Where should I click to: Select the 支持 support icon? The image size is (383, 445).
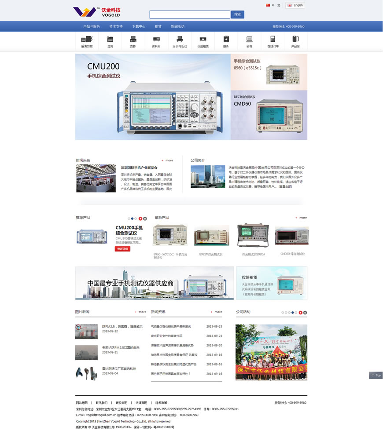(133, 42)
